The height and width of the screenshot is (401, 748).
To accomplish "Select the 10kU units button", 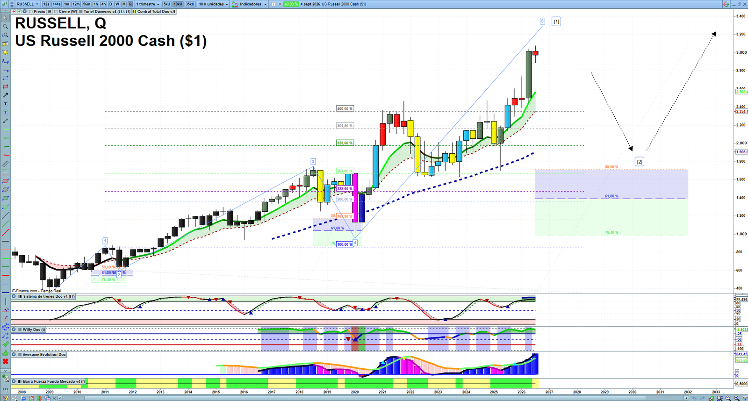I will click(178, 4).
